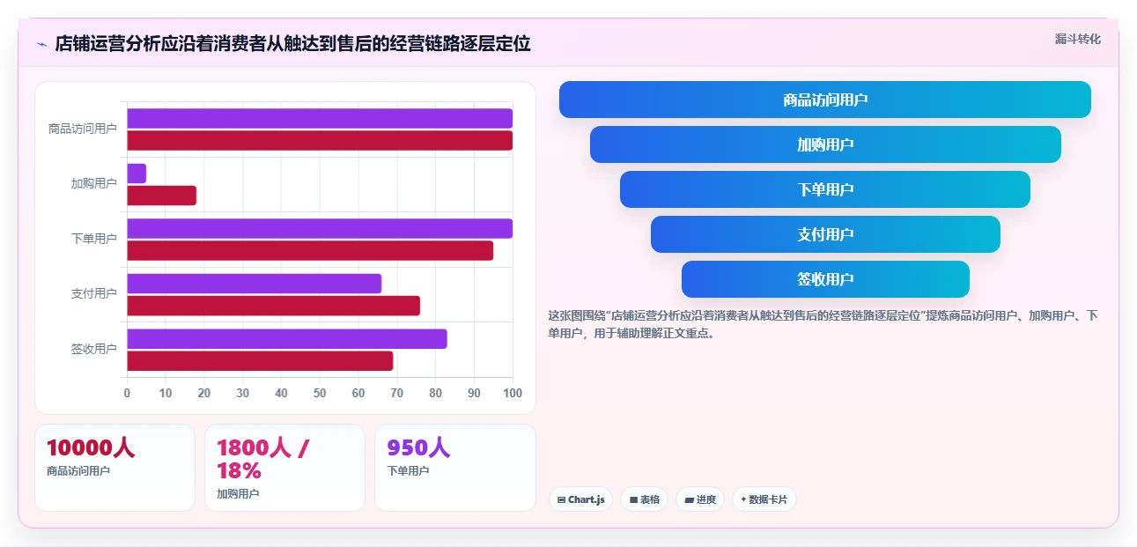Click the purple bar for 下单用户
Screen dimensions: 1137x547
(320, 228)
